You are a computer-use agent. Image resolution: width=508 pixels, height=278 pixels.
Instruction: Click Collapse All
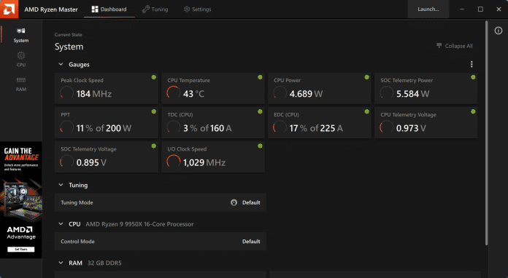(x=455, y=46)
